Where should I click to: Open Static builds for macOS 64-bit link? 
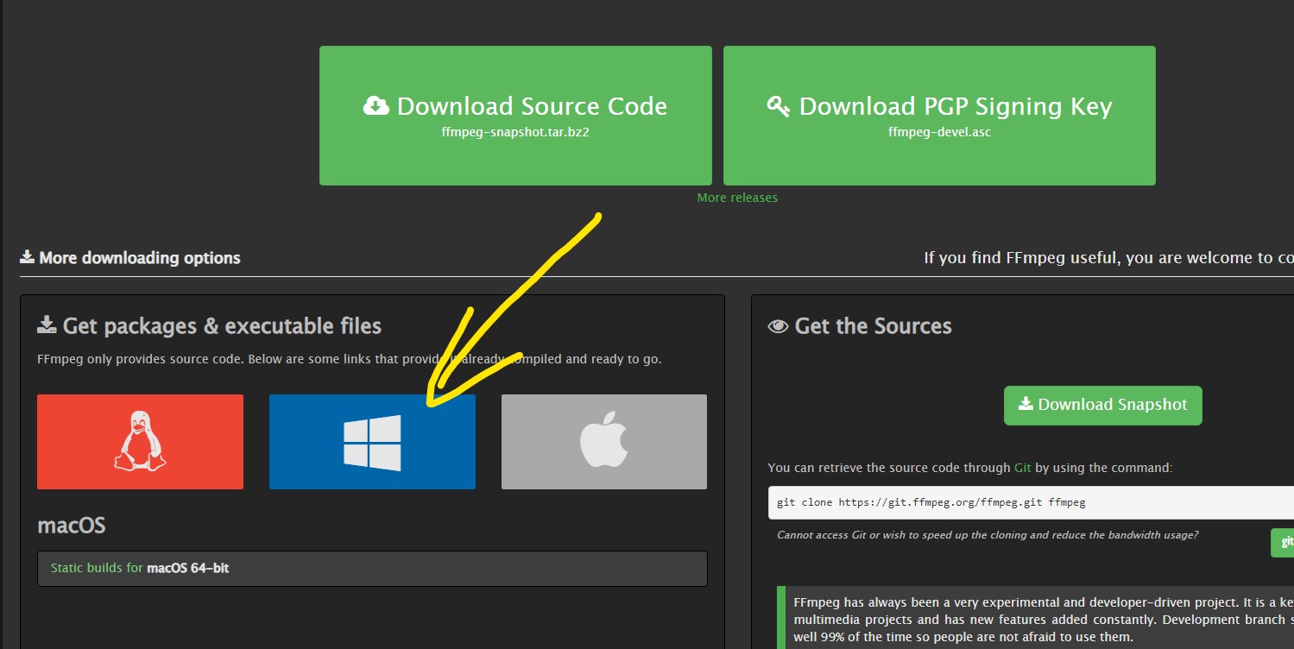pyautogui.click(x=140, y=568)
